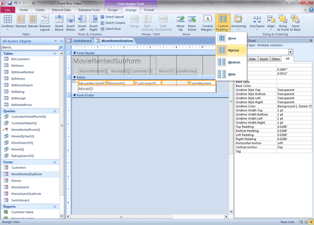The width and height of the screenshot is (314, 225).
Task: Choose Medium in the padding menu
Action: coord(231,62)
